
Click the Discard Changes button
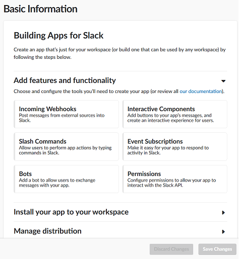(171, 249)
